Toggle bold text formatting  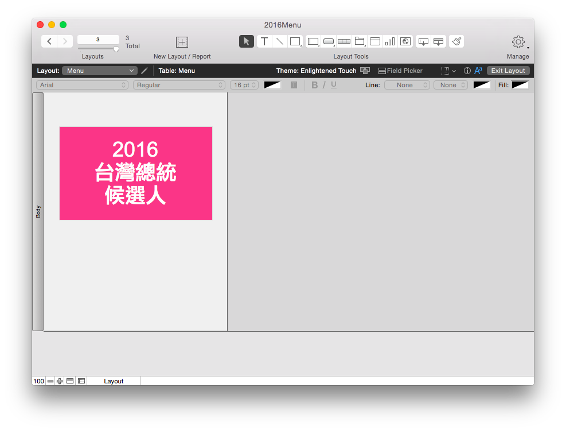[x=314, y=84]
